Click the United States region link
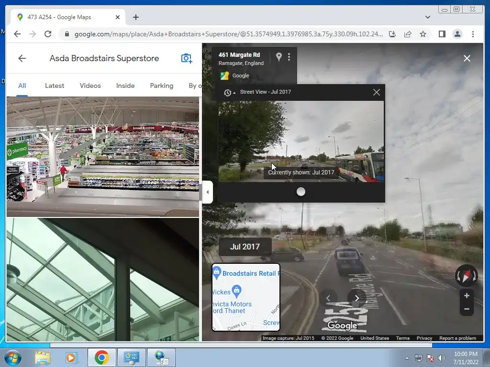Image resolution: width=490 pixels, height=367 pixels. click(x=375, y=338)
